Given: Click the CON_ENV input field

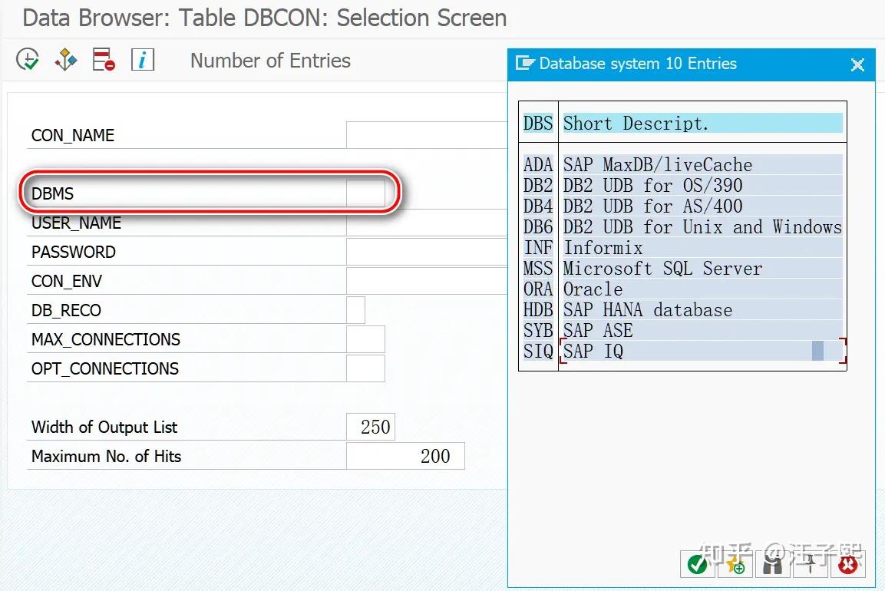Looking at the screenshot, I should (427, 281).
